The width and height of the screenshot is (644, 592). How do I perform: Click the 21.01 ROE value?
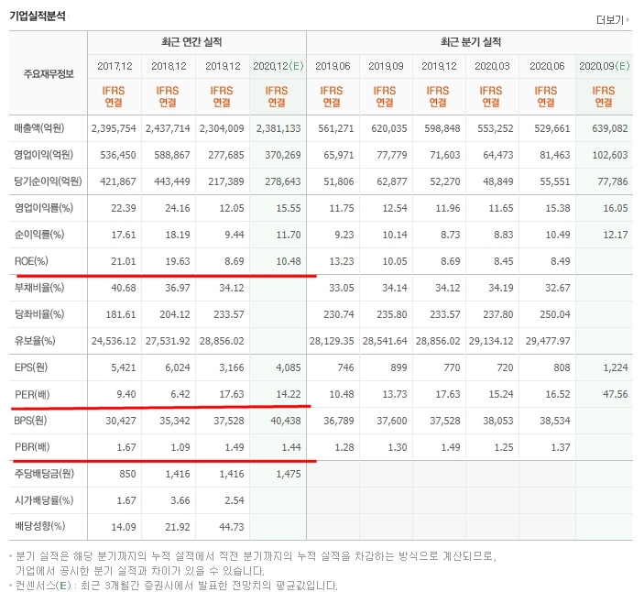124,261
